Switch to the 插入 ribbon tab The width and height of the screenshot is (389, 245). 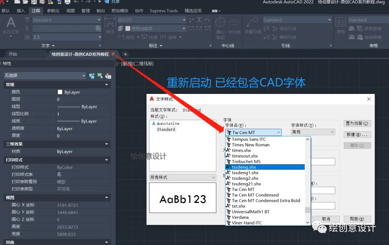[21, 11]
